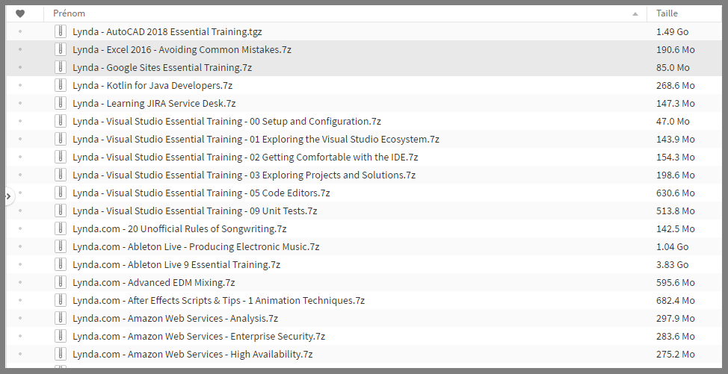
Task: Sort files by the Taille column
Action: tap(667, 13)
